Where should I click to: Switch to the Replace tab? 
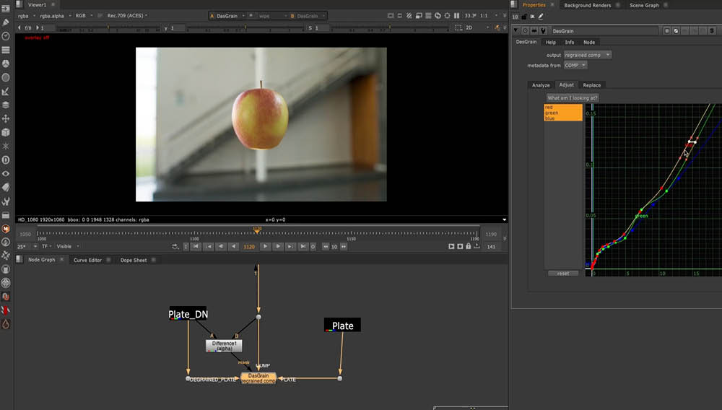(591, 85)
